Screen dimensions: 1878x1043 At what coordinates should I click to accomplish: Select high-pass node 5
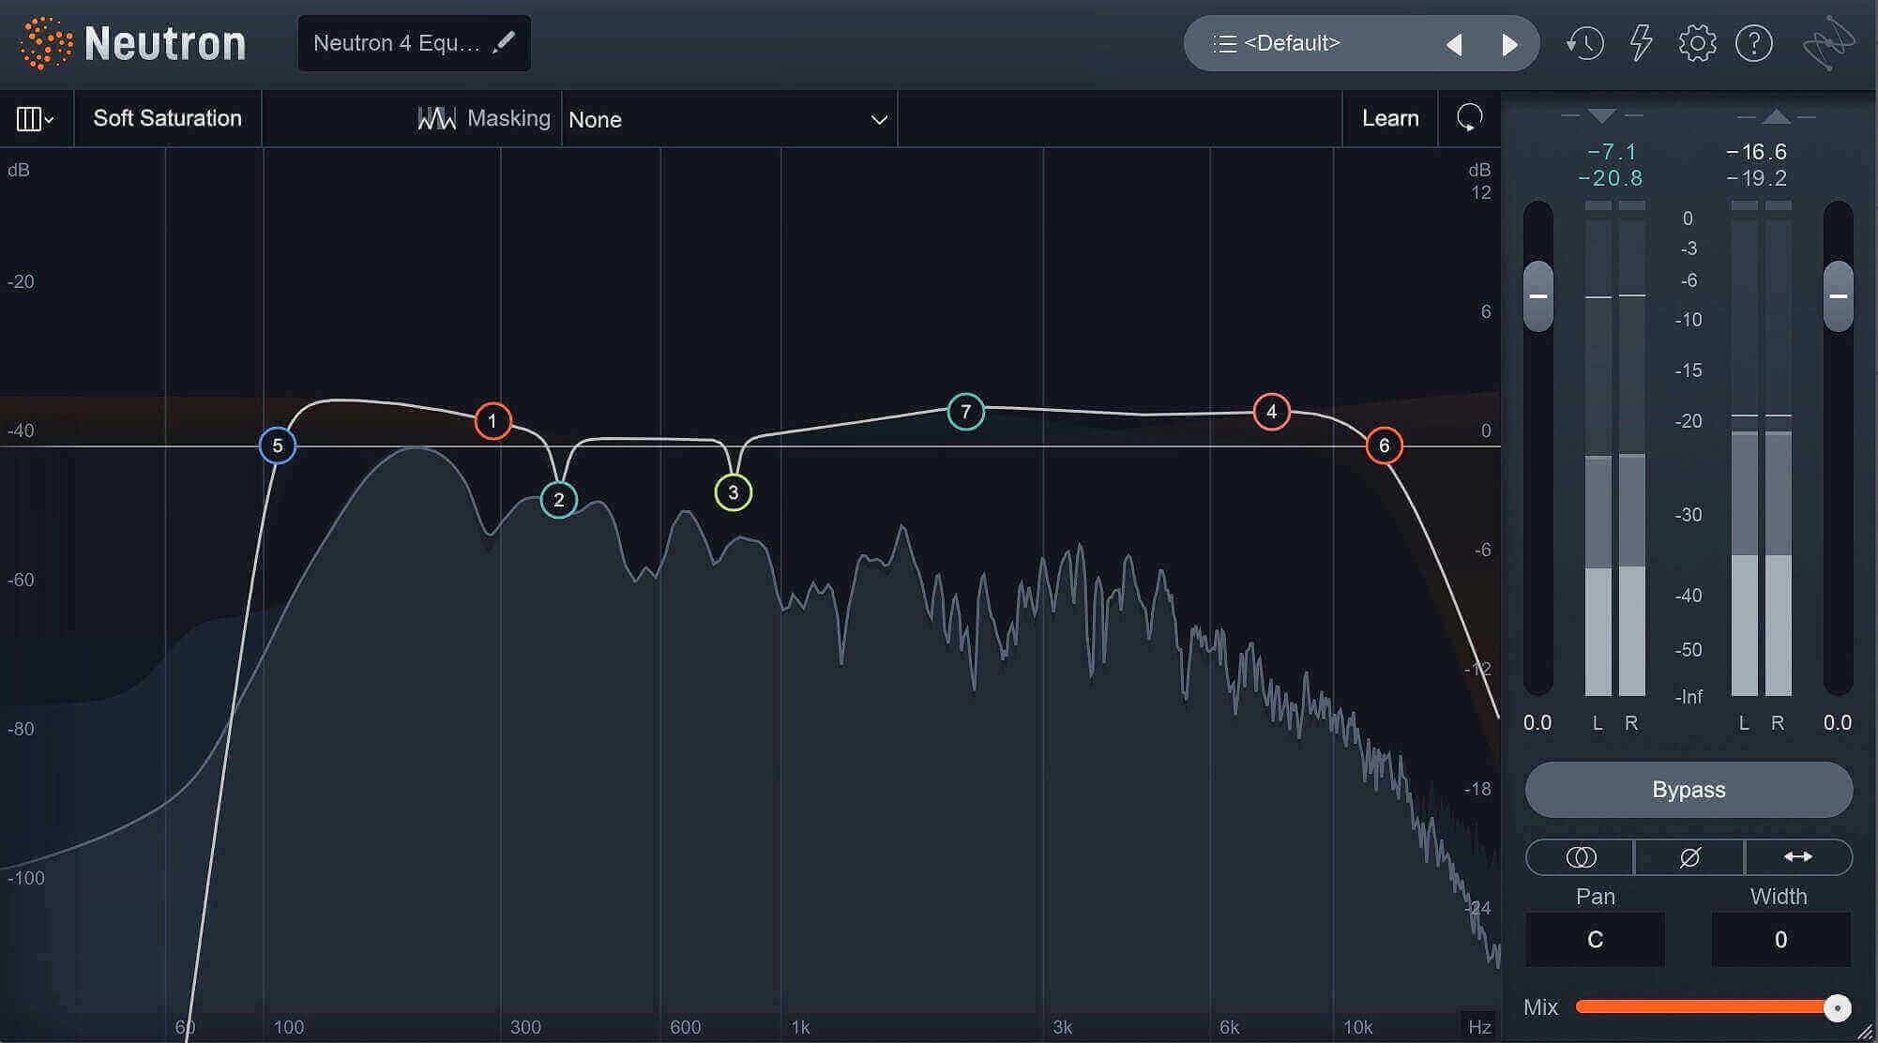[278, 446]
